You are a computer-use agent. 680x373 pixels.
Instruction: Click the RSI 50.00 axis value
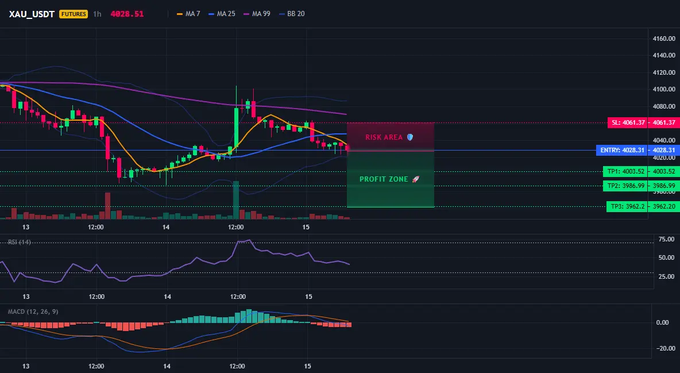click(666, 257)
